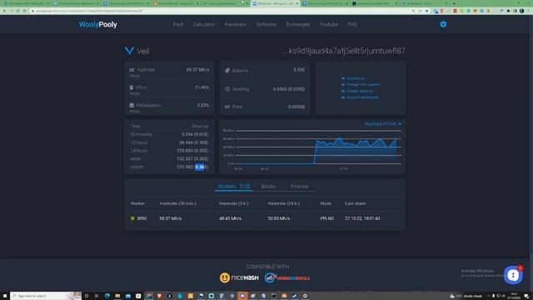Sort by the Worker column header
533x300 pixels.
[137, 203]
